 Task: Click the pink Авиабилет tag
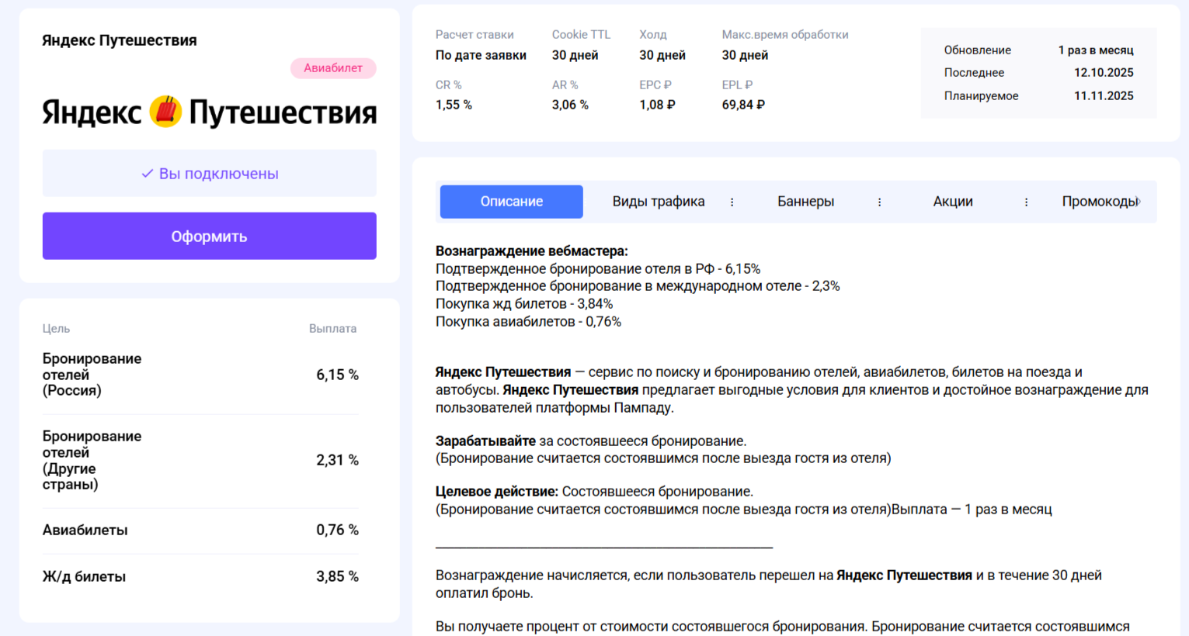click(x=333, y=68)
